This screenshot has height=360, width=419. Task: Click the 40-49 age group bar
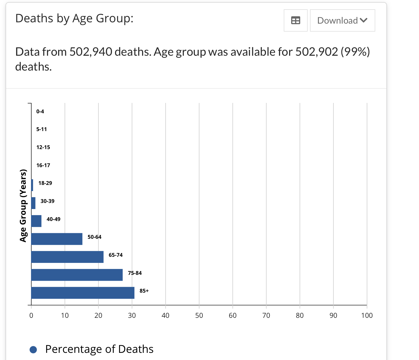point(36,221)
